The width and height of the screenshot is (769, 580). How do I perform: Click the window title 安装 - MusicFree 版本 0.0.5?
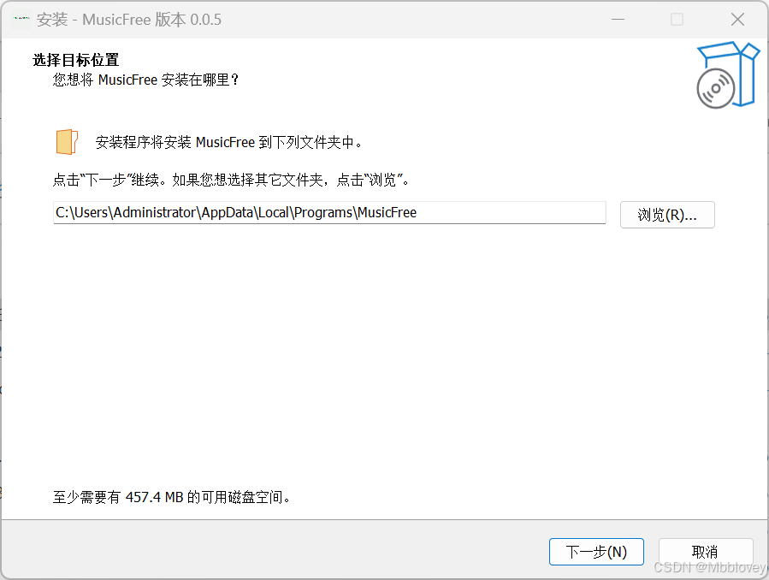[129, 20]
